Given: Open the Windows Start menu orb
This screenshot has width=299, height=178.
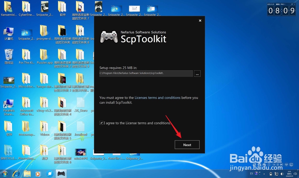Looking at the screenshot, I should (4, 174).
